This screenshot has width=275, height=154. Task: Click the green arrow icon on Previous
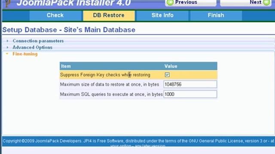pyautogui.click(x=170, y=2)
